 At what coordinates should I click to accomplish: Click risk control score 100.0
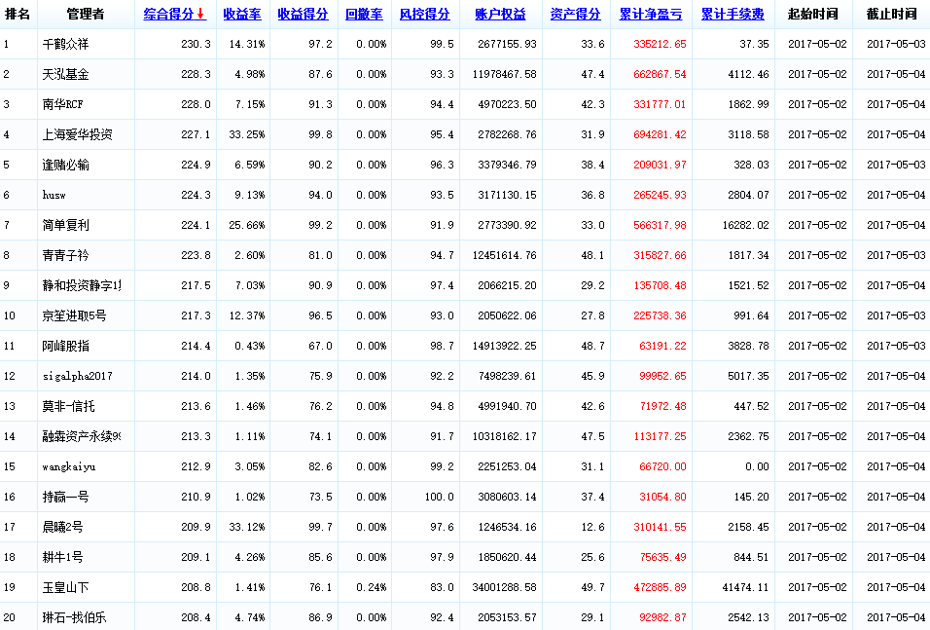point(439,497)
